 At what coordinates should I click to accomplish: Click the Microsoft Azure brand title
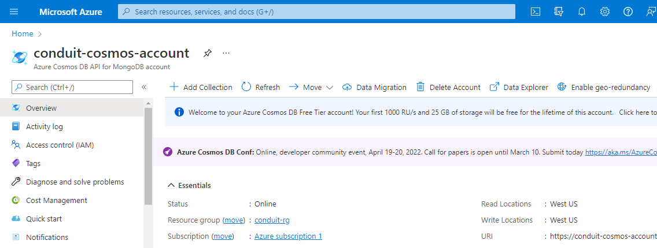tap(71, 12)
